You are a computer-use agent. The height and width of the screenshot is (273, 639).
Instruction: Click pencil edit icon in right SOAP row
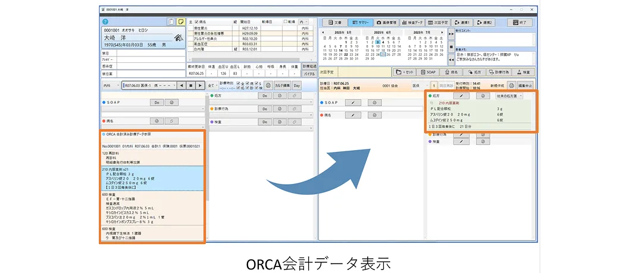click(353, 103)
